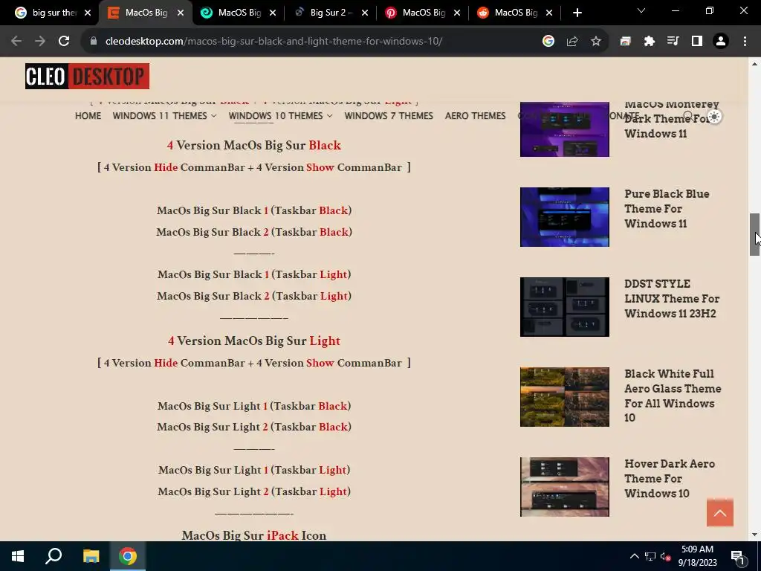Select 'MacOs Big Sur iPack Icon' text
The width and height of the screenshot is (761, 571).
pyautogui.click(x=254, y=535)
